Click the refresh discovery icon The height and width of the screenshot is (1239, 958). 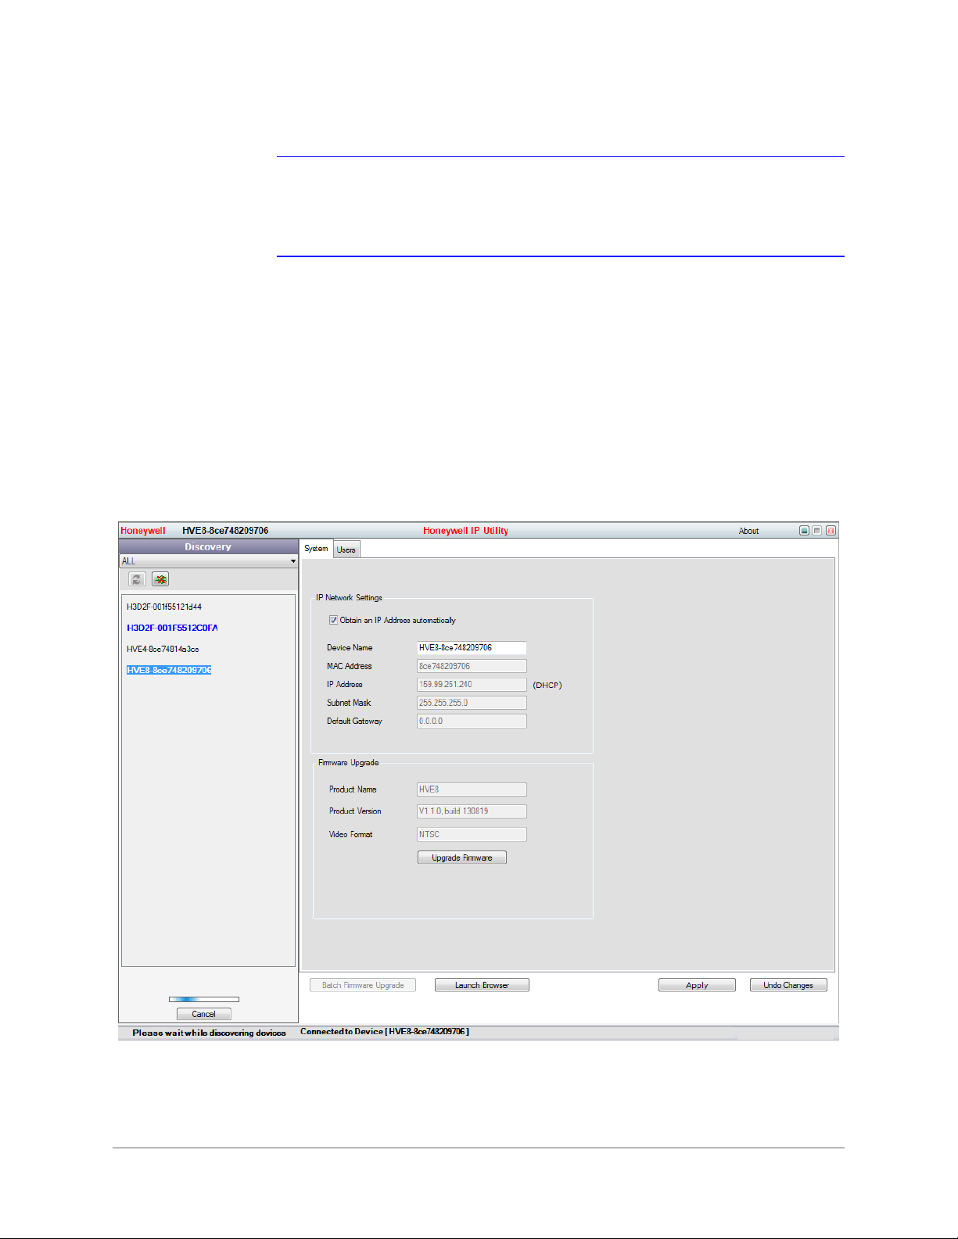coord(137,579)
